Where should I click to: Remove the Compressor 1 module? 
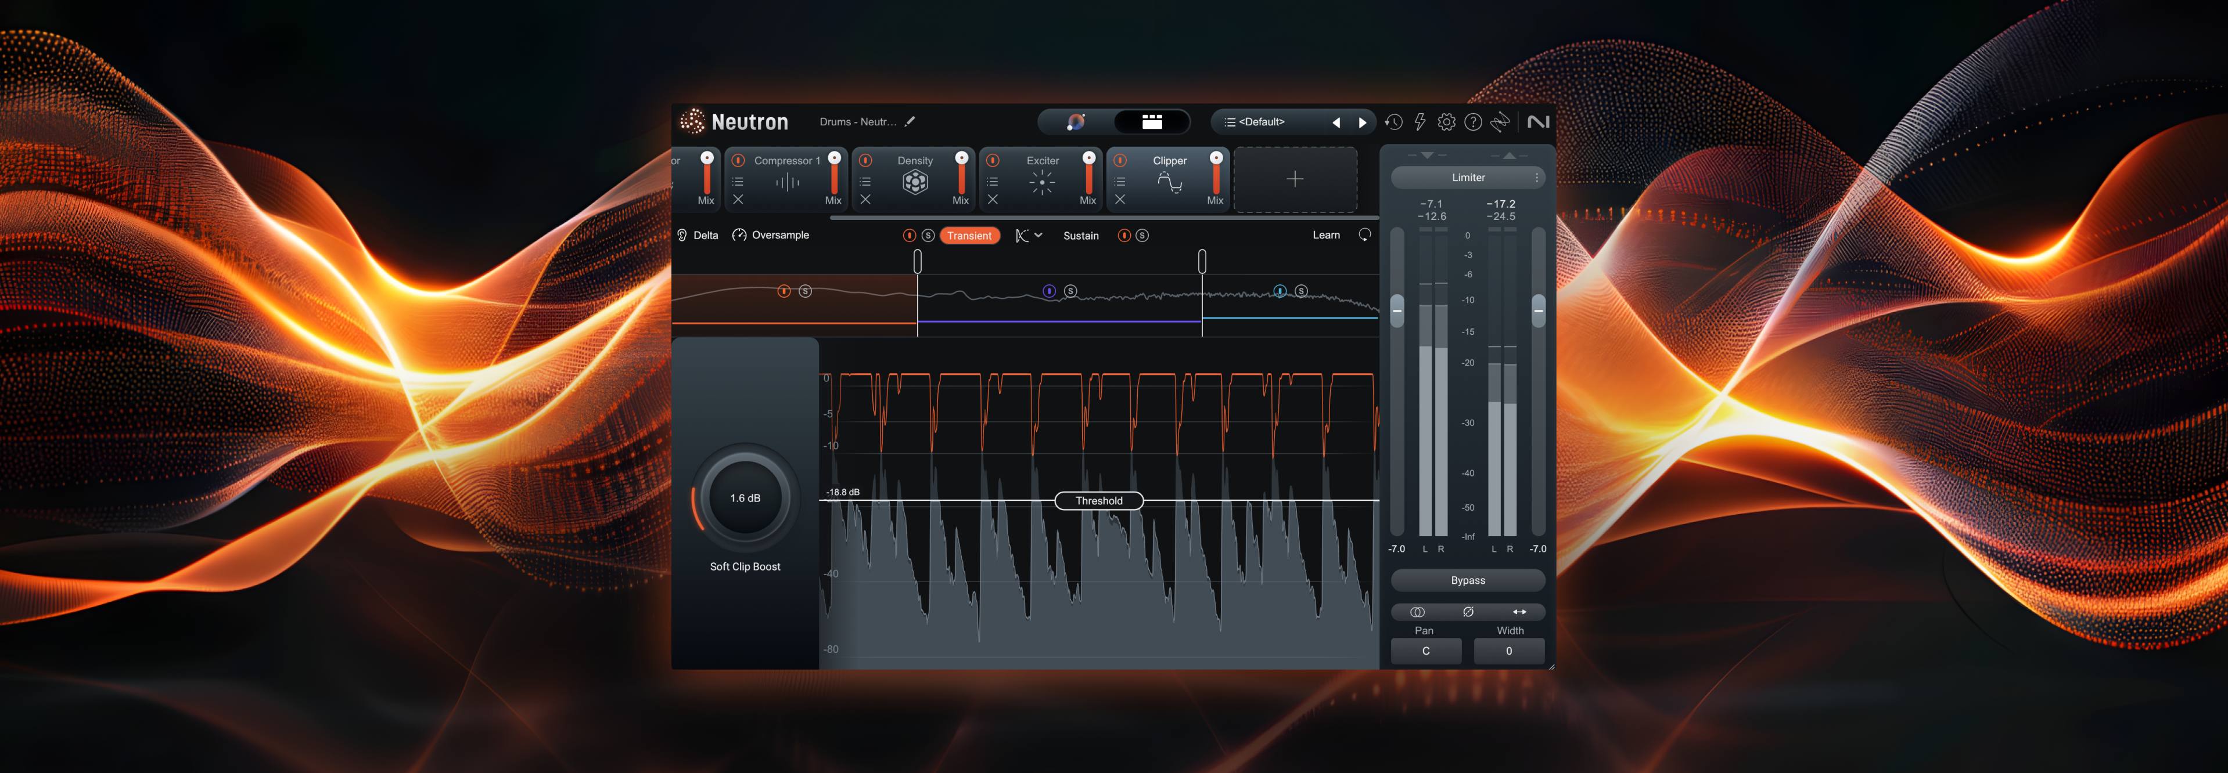tap(738, 200)
